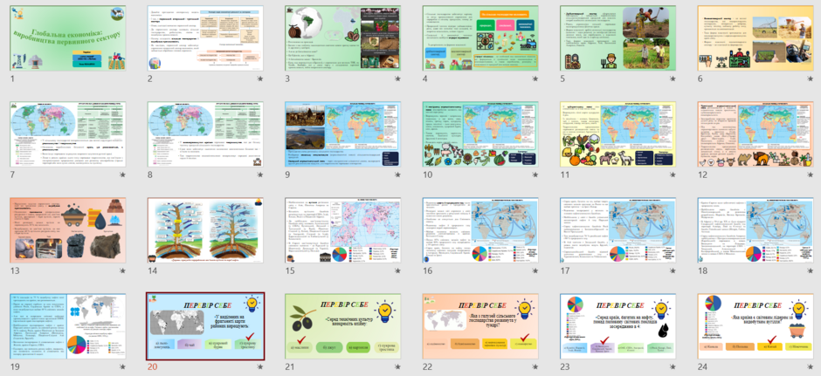Select quiz slide 21 with the olives picture
This screenshot has width=821, height=376.
343,326
